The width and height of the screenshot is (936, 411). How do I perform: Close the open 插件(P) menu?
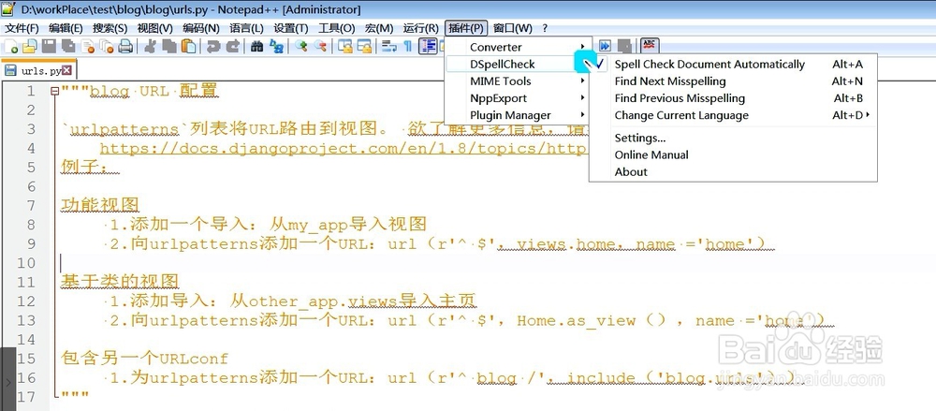tap(466, 28)
